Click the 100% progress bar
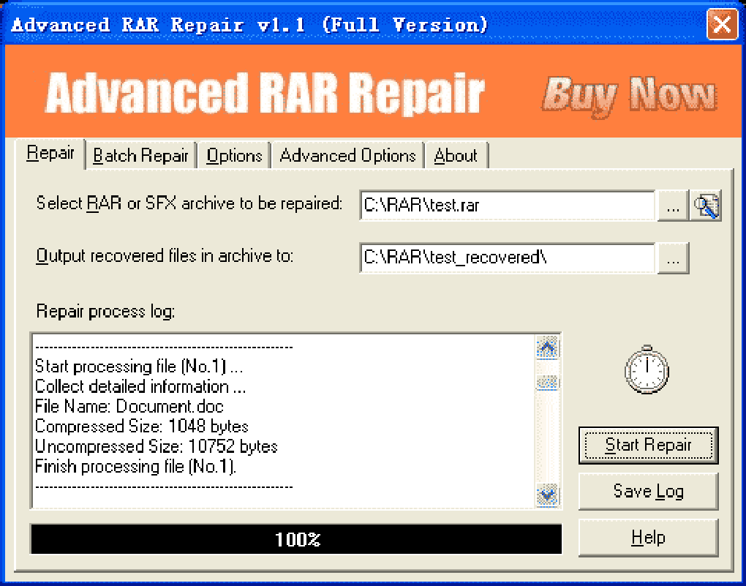746x586 pixels. tap(296, 539)
